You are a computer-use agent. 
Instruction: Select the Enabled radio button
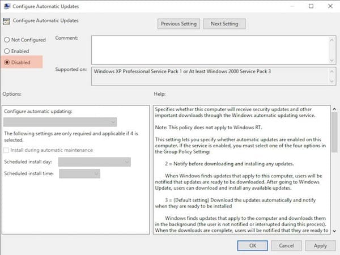pos(7,51)
